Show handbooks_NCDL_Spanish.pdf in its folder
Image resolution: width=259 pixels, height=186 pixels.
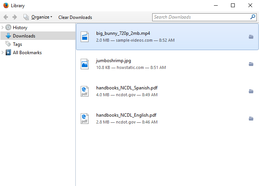(251, 91)
